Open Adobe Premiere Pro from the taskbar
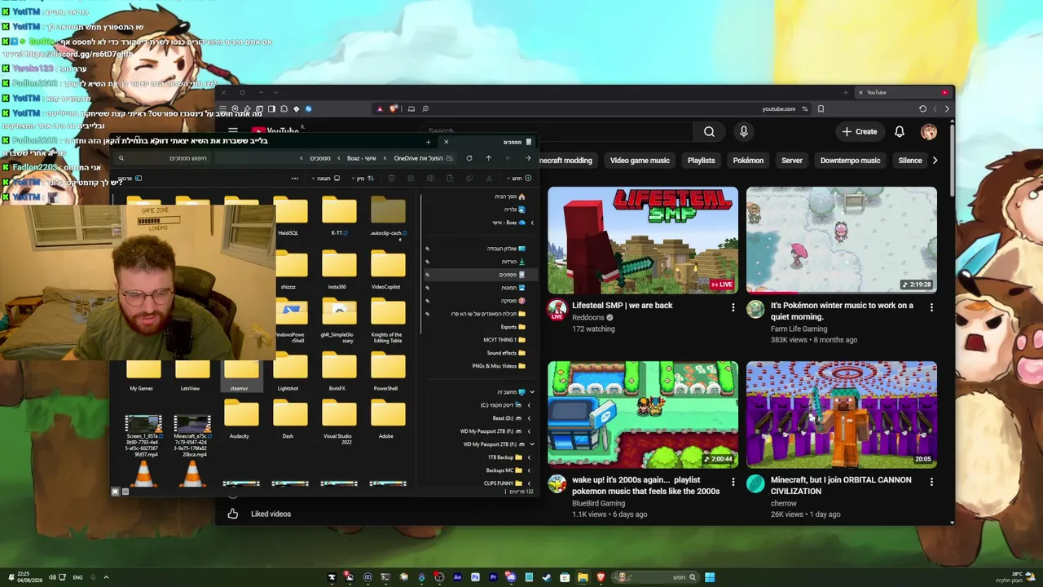Image resolution: width=1043 pixels, height=587 pixels. (493, 577)
